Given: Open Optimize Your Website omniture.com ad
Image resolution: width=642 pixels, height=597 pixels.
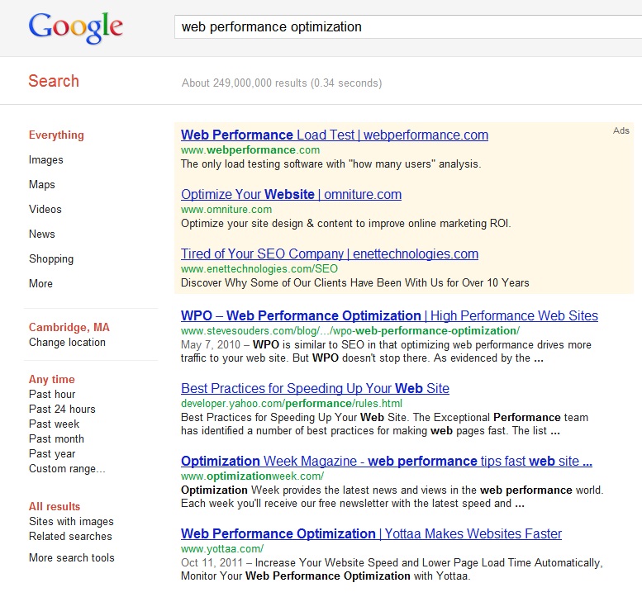Looking at the screenshot, I should pos(291,194).
